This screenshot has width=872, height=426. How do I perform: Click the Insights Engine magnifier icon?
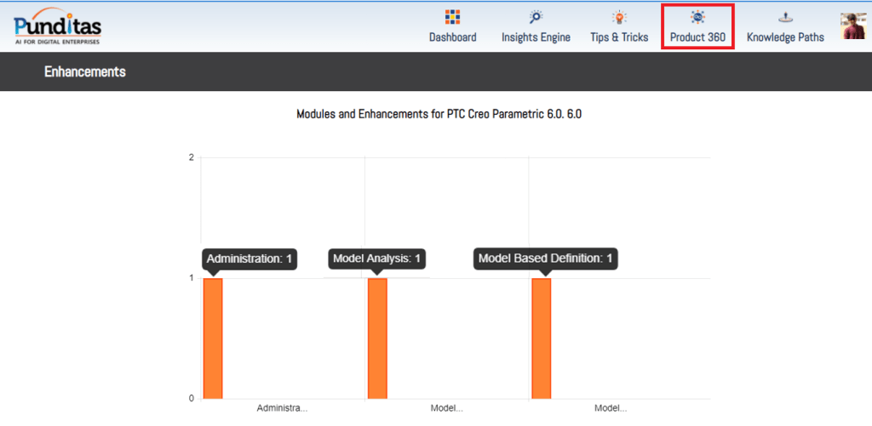coord(536,17)
